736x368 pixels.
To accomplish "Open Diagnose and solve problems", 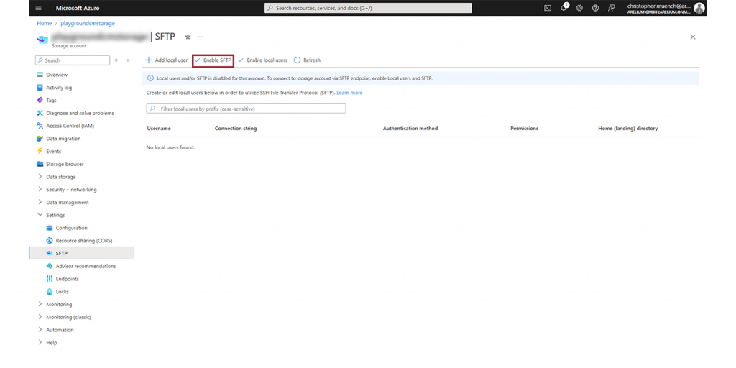I will (81, 113).
